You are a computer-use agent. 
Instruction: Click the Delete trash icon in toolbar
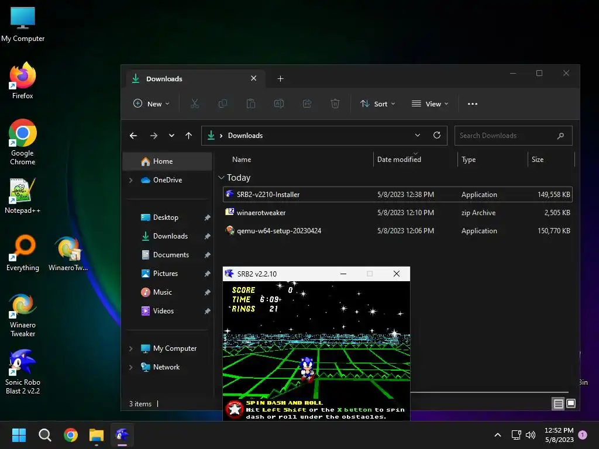335,103
